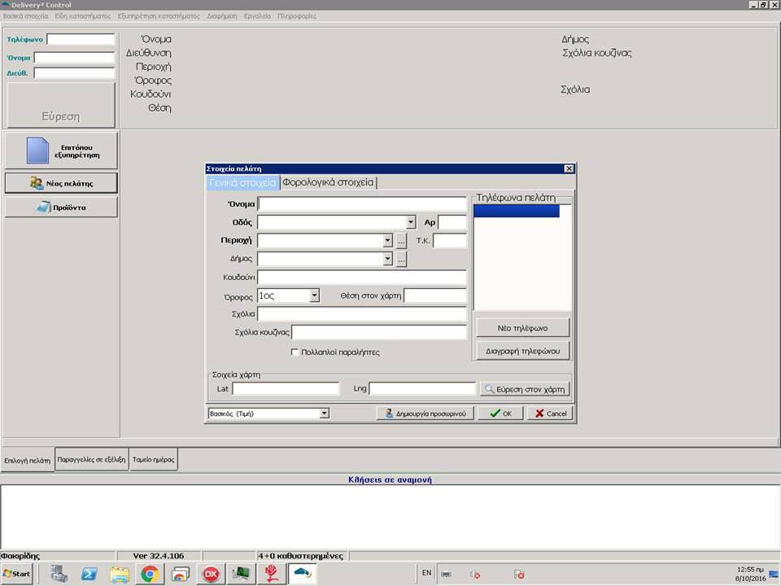Open the Εξυπηρέτηση καταστήματος menu
Image resolution: width=781 pixels, height=586 pixels.
[159, 16]
